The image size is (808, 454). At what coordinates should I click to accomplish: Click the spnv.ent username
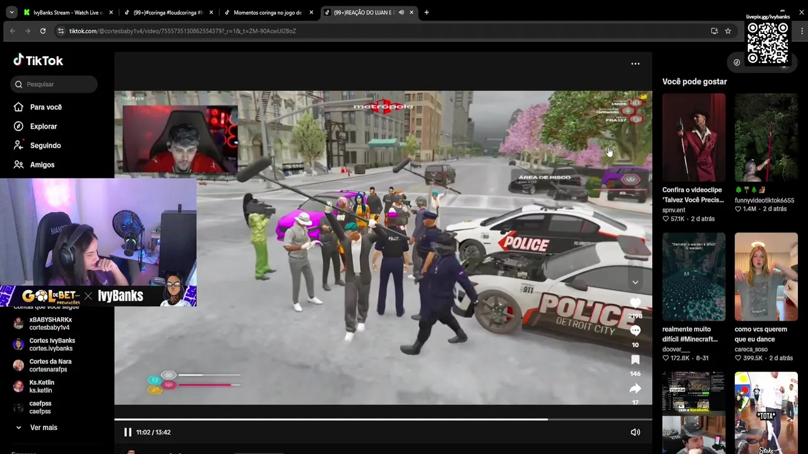point(674,210)
